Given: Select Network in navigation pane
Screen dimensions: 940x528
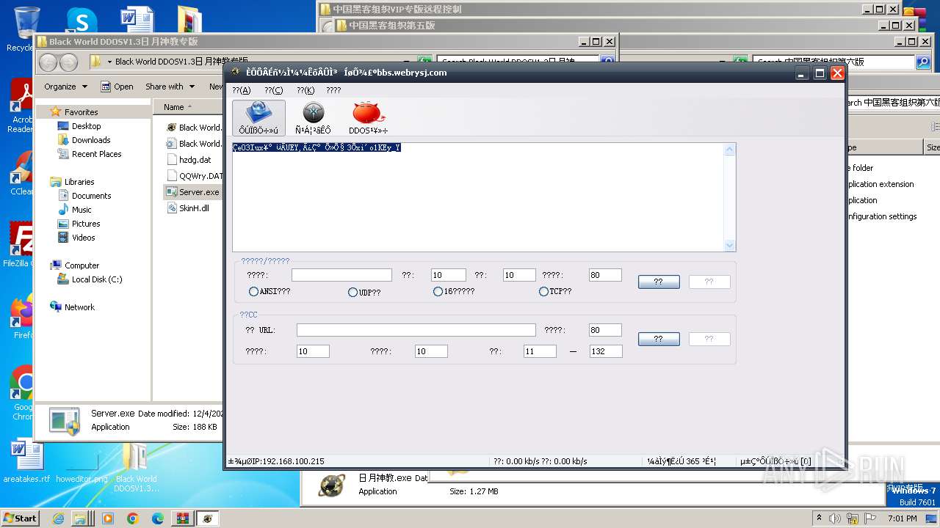Looking at the screenshot, I should [79, 307].
